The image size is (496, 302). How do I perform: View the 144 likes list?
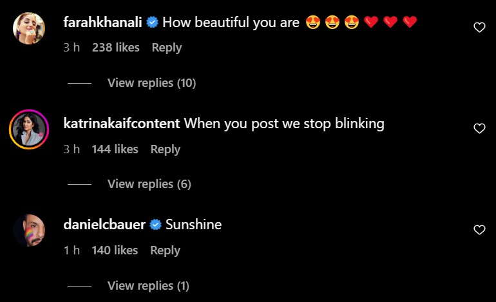(x=115, y=149)
